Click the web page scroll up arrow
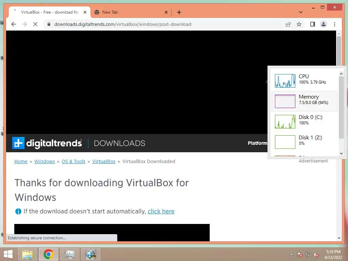This screenshot has height=261, width=348. tap(339, 34)
